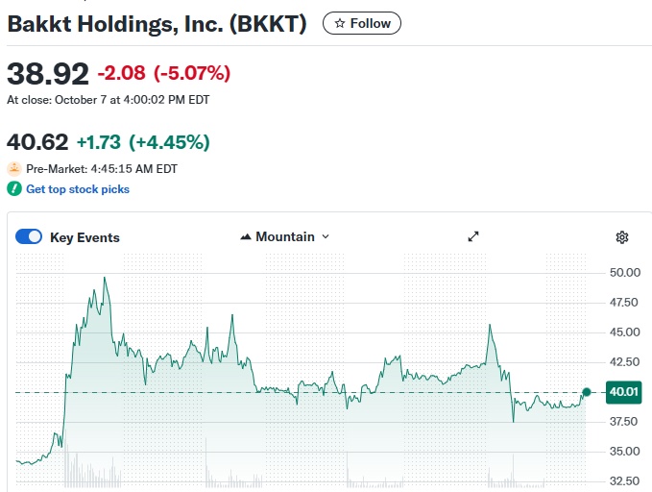Image resolution: width=652 pixels, height=492 pixels.
Task: Click the mountain chart type icon
Action: [246, 237]
